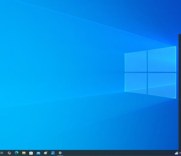Image resolution: width=181 pixels, height=156 pixels.
Task: Open Microsoft Store app
Action: [31, 153]
